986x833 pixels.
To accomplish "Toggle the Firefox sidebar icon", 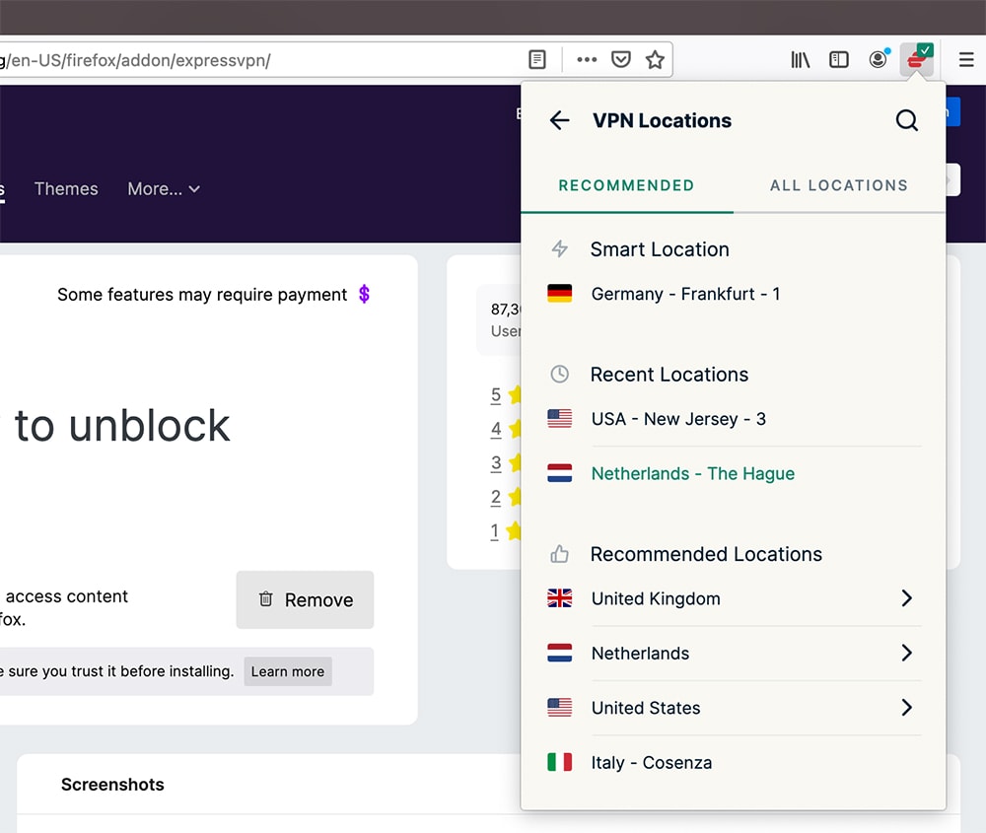I will tap(839, 60).
